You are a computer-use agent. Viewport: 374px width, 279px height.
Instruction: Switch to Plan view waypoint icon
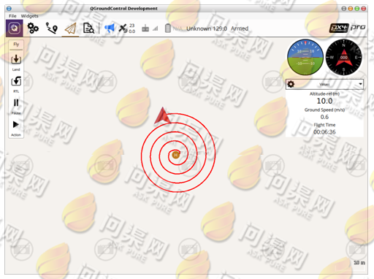click(x=52, y=28)
